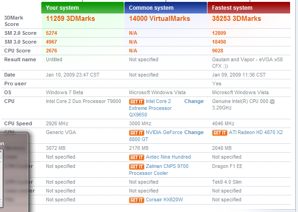298x212 pixels.
Task: Click GET IT badge next to NVIDIA GeForce 8800 GT
Action: pyautogui.click(x=136, y=133)
